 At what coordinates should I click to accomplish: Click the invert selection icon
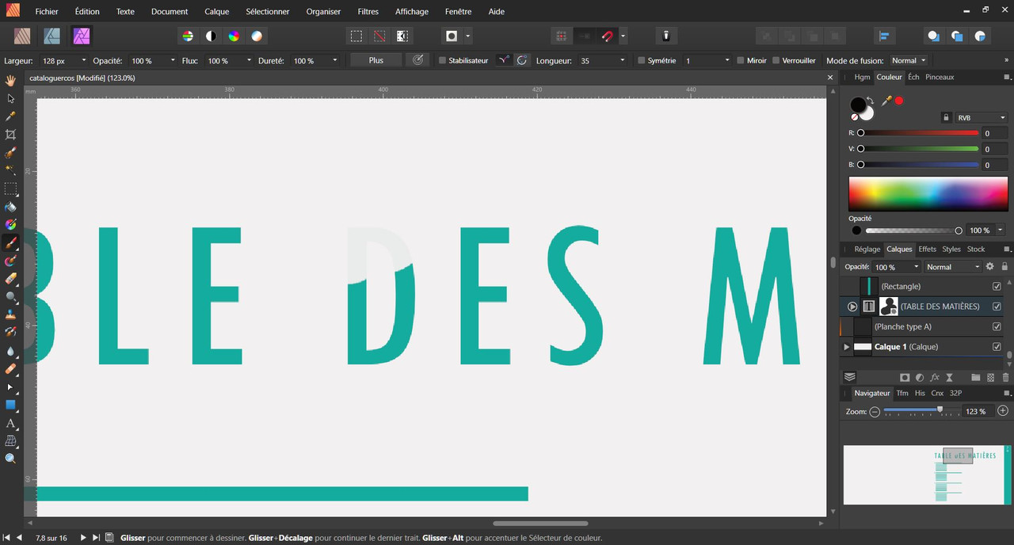click(x=402, y=36)
